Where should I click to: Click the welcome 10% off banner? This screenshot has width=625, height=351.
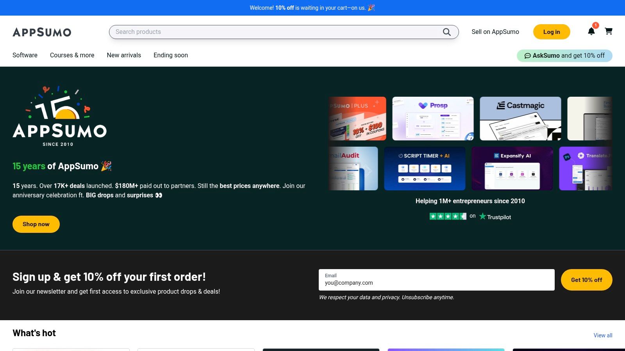(x=312, y=8)
